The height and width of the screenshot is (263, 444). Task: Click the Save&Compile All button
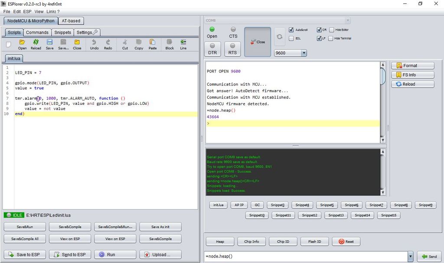coord(25,239)
